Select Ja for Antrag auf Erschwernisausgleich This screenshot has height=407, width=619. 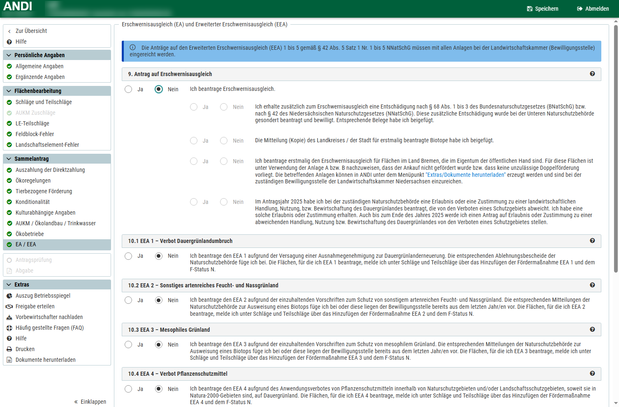point(129,89)
